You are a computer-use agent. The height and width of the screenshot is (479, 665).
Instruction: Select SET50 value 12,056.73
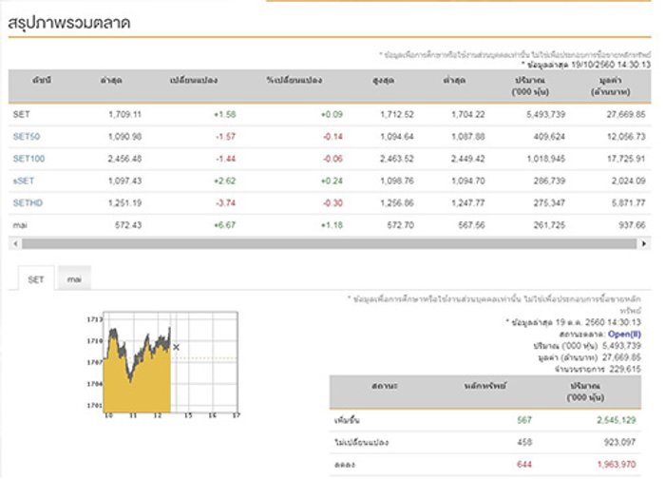(626, 137)
